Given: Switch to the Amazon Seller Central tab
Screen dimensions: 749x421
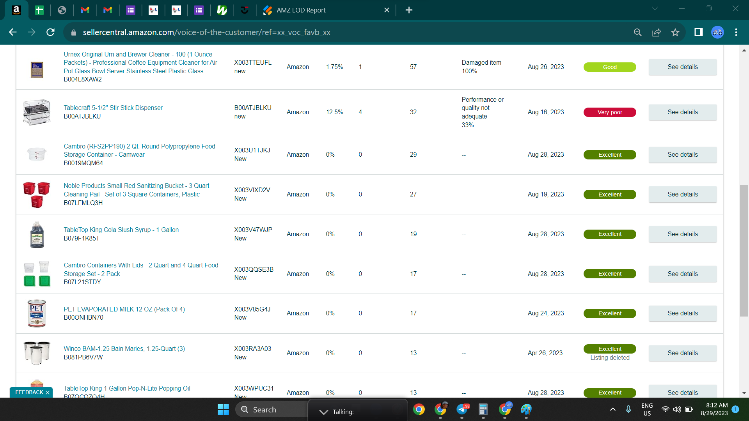Looking at the screenshot, I should (16, 10).
